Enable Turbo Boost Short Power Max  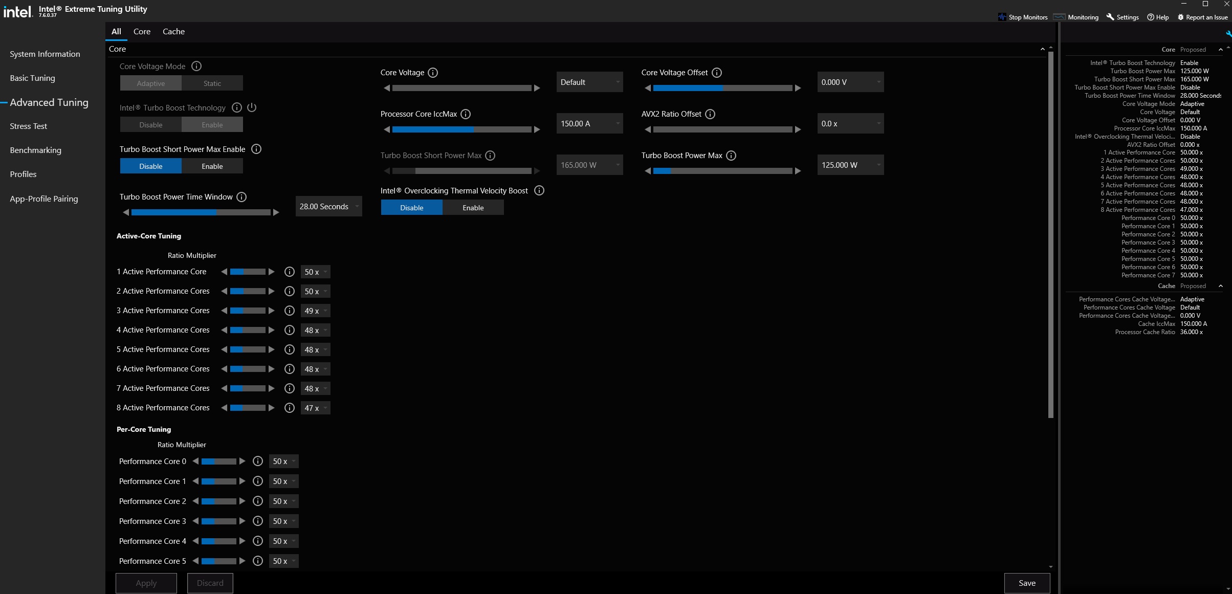pos(212,166)
